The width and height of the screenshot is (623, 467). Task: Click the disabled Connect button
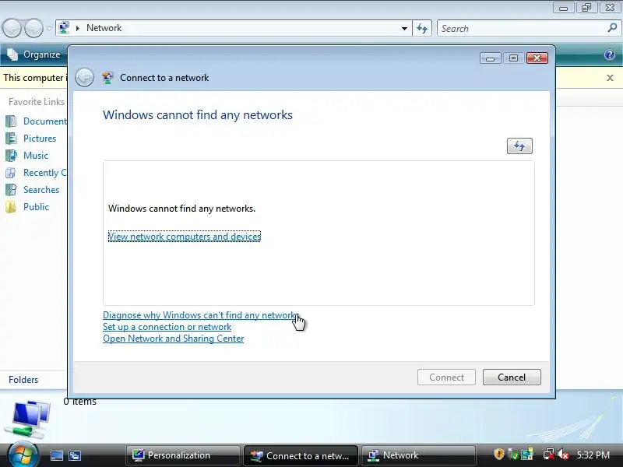[x=446, y=377]
